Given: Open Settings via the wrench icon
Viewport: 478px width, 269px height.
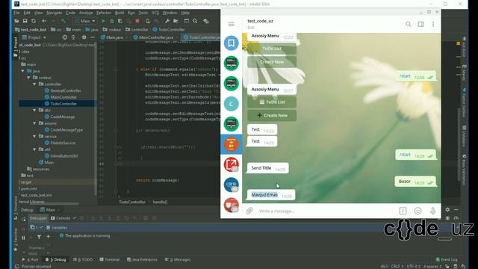Looking at the screenshot, I should coord(167,21).
